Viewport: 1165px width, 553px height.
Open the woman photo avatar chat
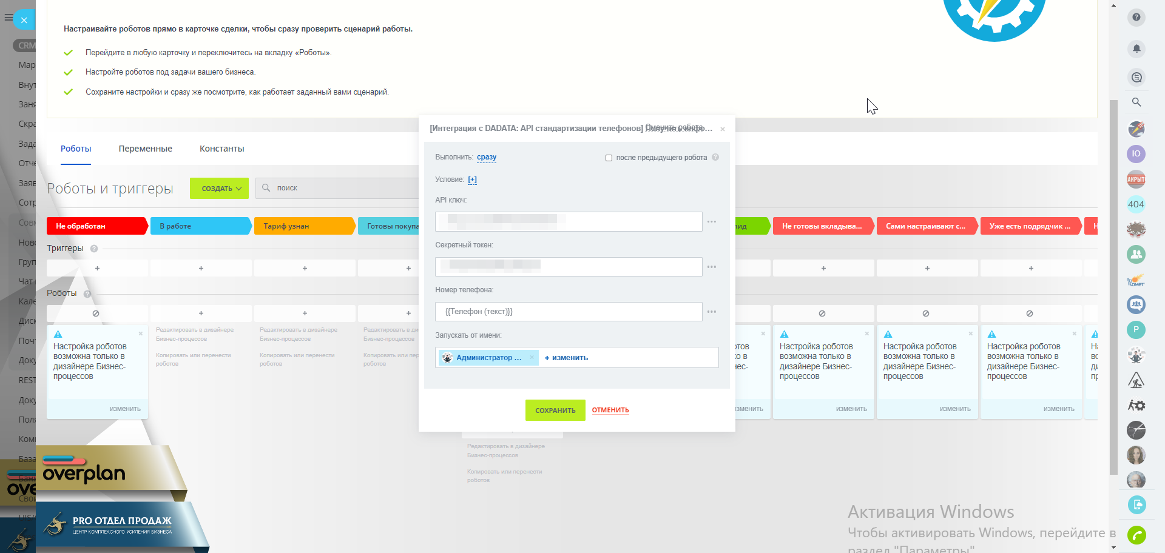pyautogui.click(x=1136, y=455)
